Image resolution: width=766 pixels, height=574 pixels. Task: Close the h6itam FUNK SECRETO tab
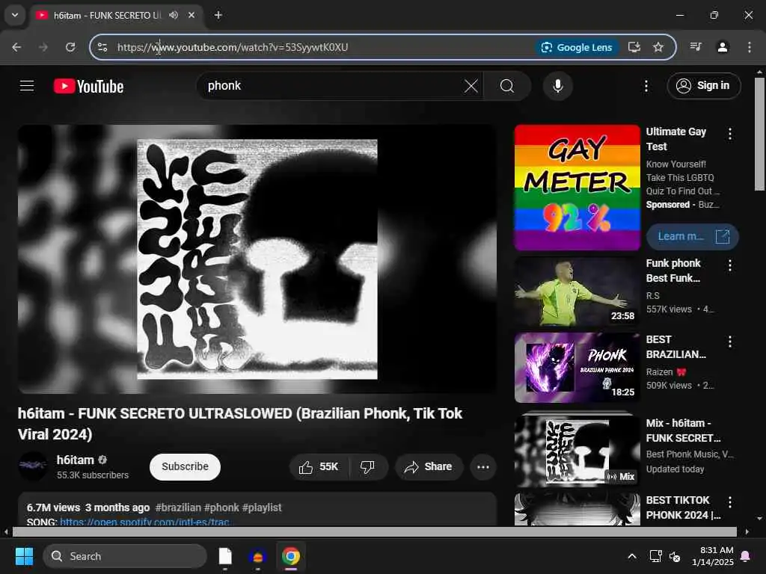(x=191, y=15)
